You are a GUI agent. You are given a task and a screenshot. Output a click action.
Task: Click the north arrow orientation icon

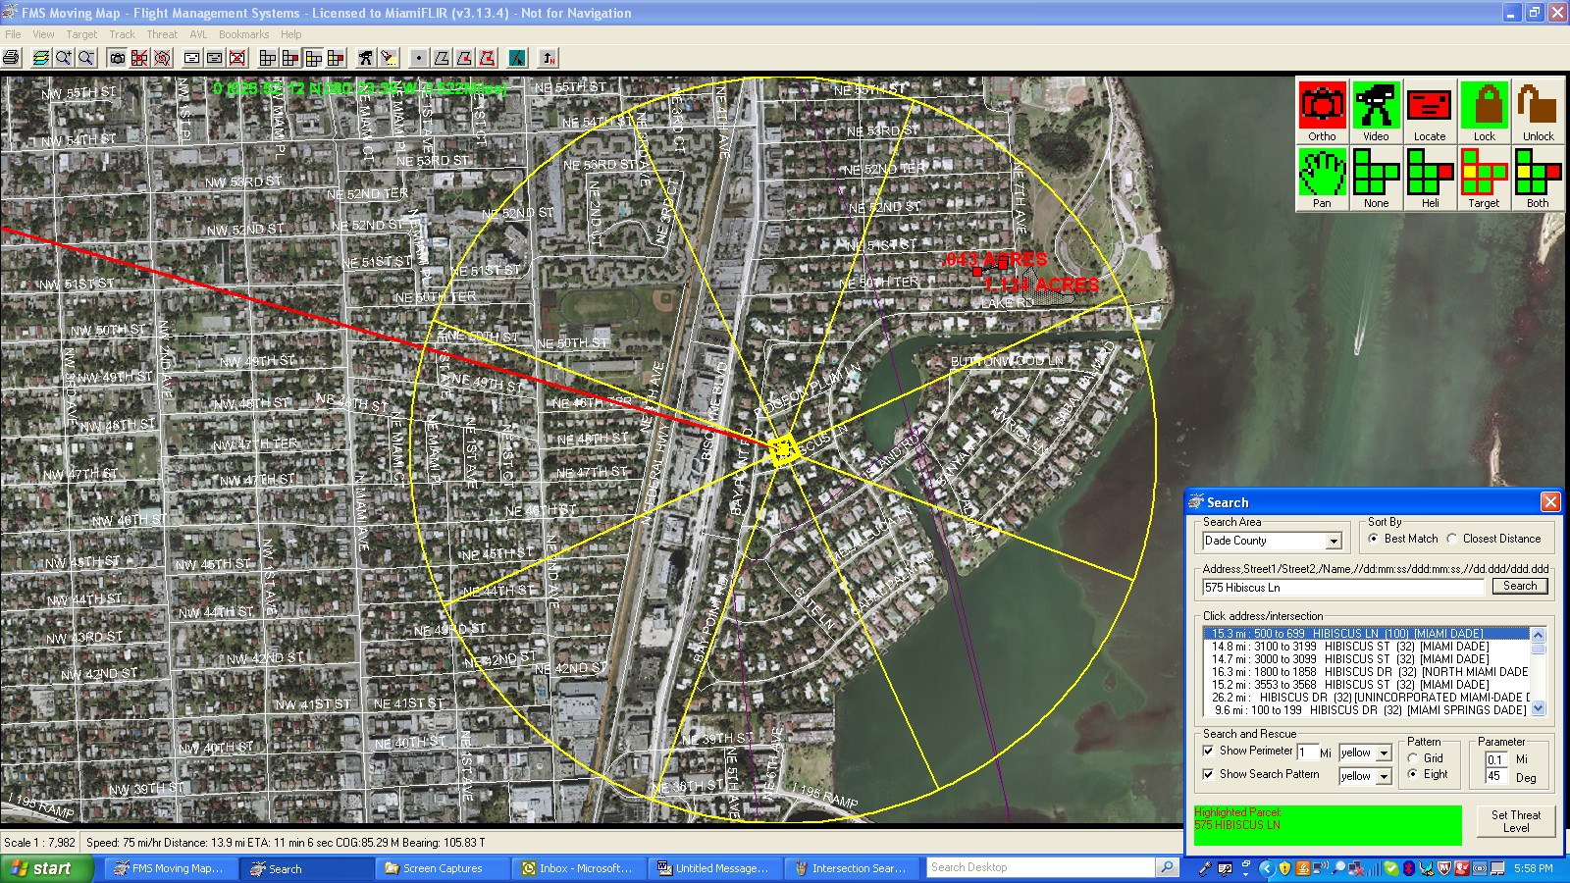click(x=547, y=57)
